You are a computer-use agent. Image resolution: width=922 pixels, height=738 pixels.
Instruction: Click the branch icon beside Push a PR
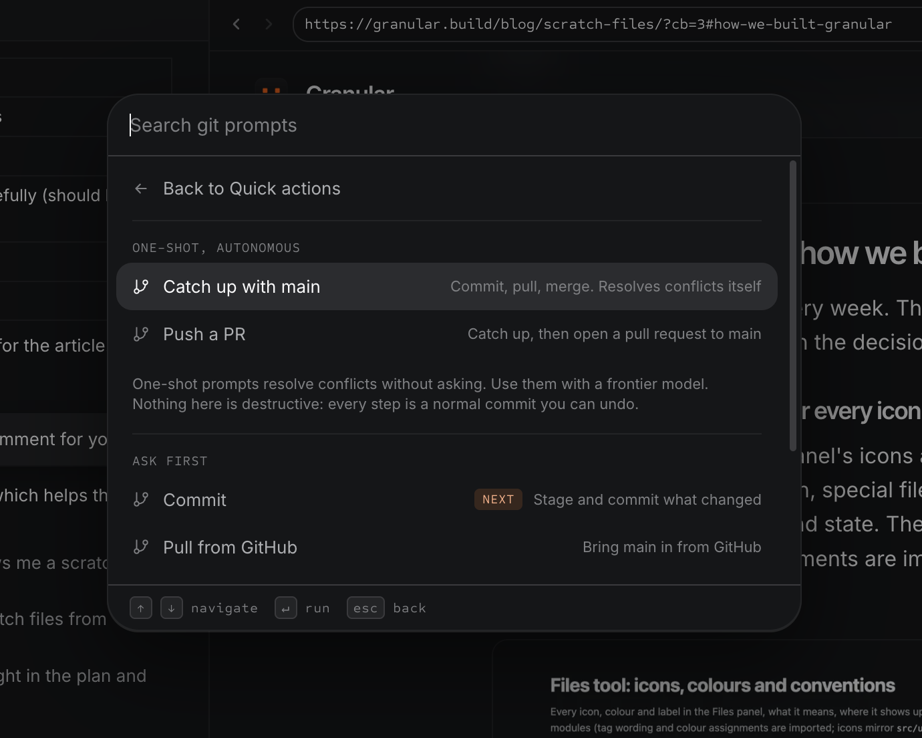point(141,334)
